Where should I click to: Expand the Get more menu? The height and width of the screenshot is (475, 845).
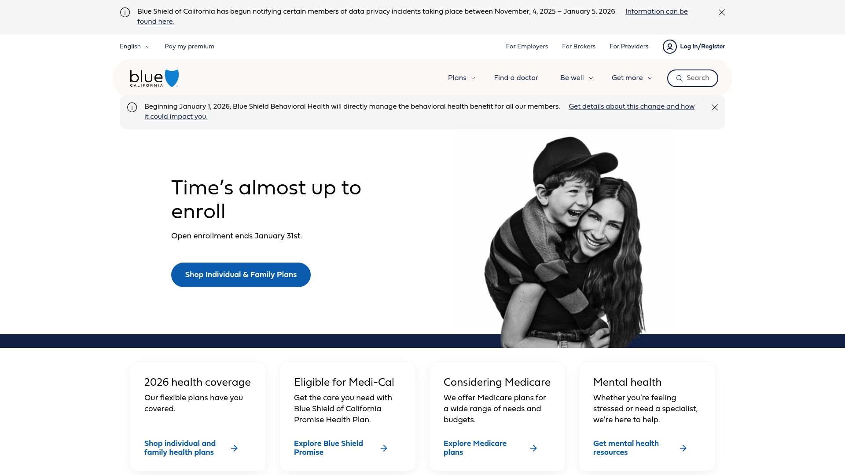tap(632, 78)
